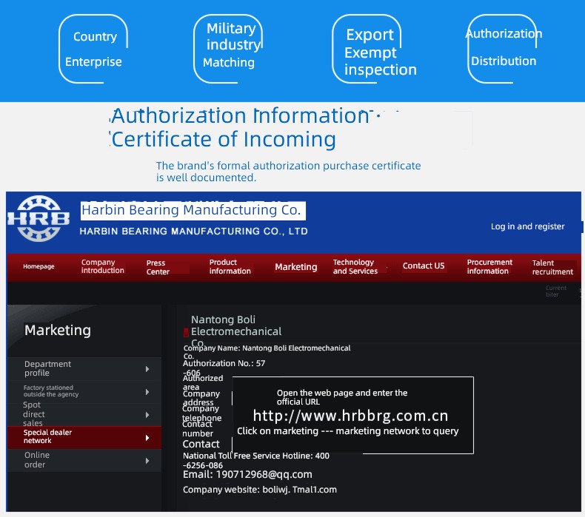The height and width of the screenshot is (517, 585).
Task: Expand the Special dealer network arrow
Action: (x=147, y=438)
